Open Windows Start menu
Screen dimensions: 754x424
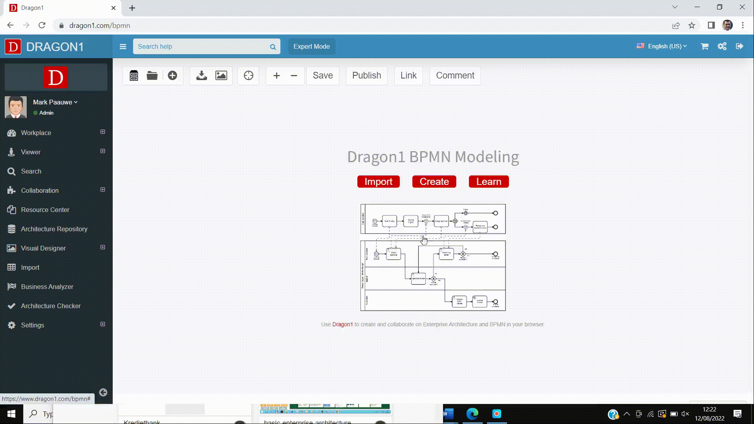click(11, 414)
